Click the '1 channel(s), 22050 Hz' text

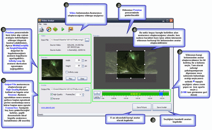pos(76,50)
